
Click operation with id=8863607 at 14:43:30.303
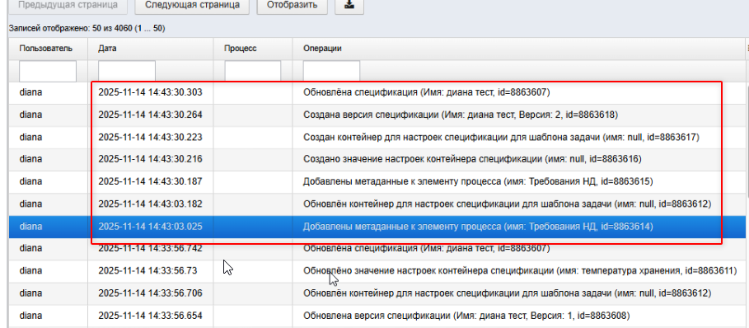coord(427,92)
